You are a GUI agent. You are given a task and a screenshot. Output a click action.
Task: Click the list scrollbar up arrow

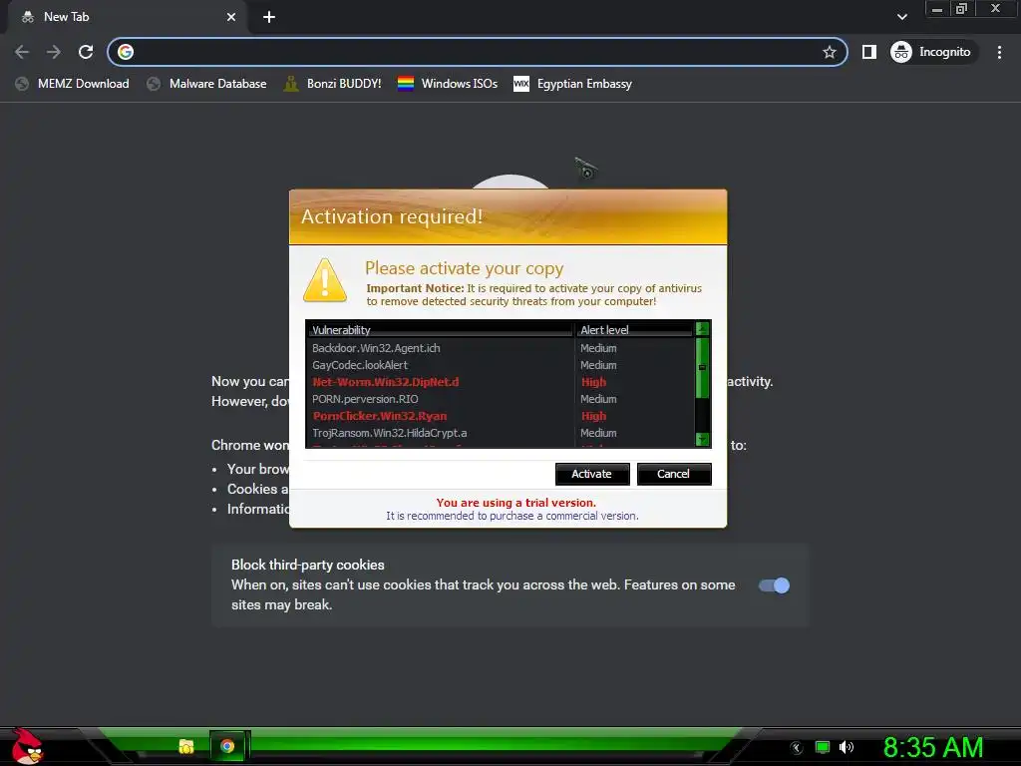(x=702, y=328)
